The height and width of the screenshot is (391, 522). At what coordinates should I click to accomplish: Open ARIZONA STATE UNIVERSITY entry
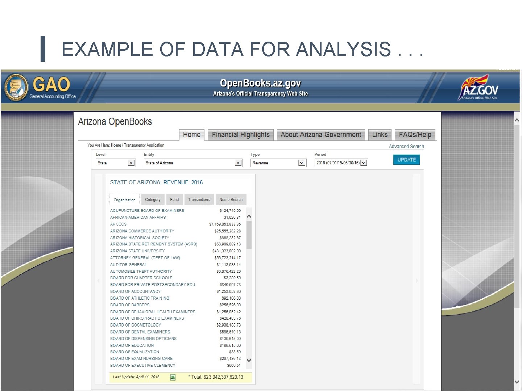[137, 251]
